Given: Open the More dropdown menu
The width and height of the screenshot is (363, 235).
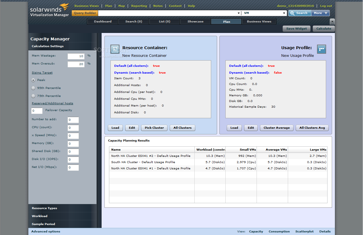Looking at the screenshot, I should click(320, 13).
